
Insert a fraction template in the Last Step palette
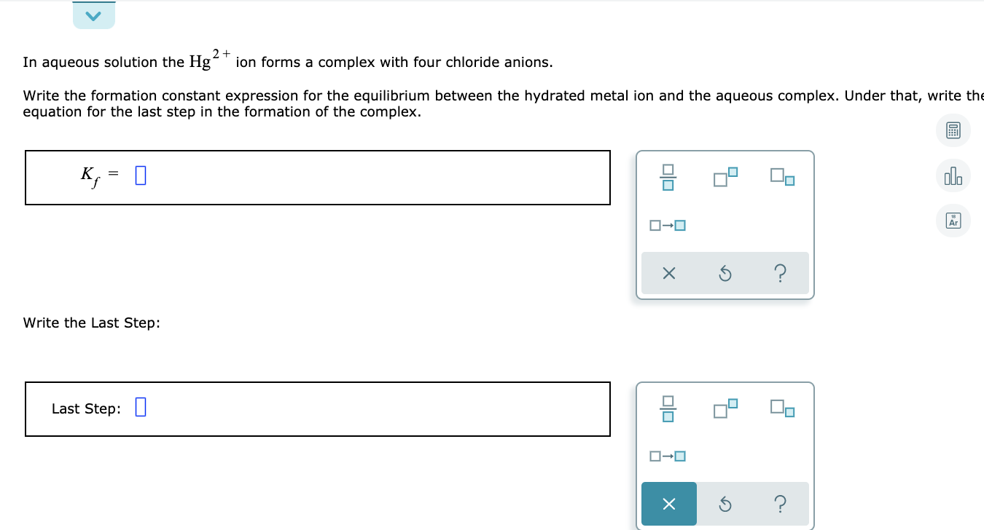[x=668, y=408]
